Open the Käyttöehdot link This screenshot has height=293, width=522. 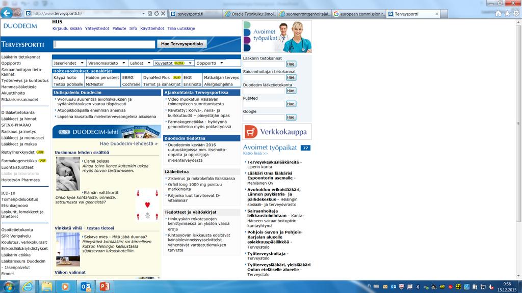point(152,28)
